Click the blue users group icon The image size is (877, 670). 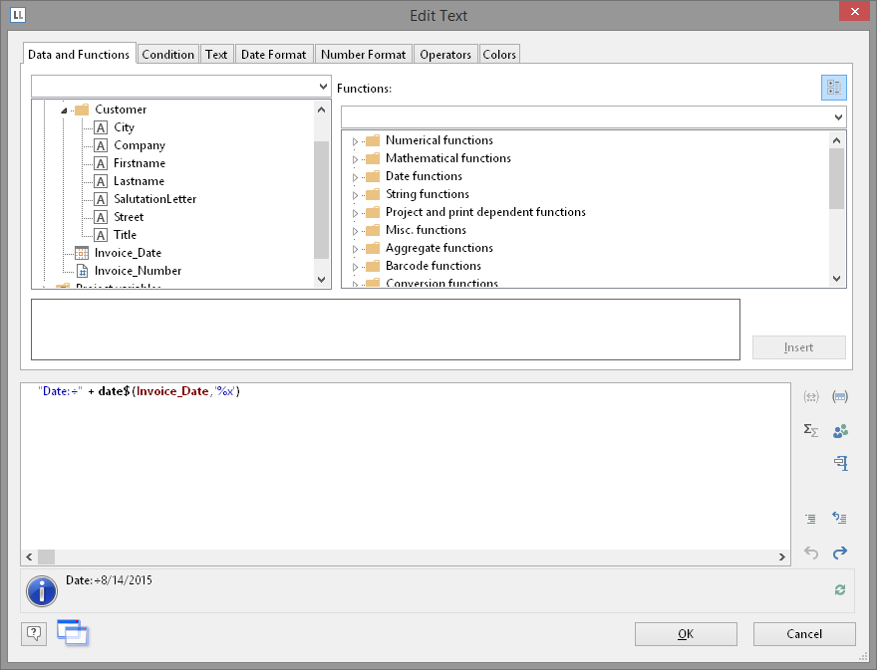(x=839, y=430)
